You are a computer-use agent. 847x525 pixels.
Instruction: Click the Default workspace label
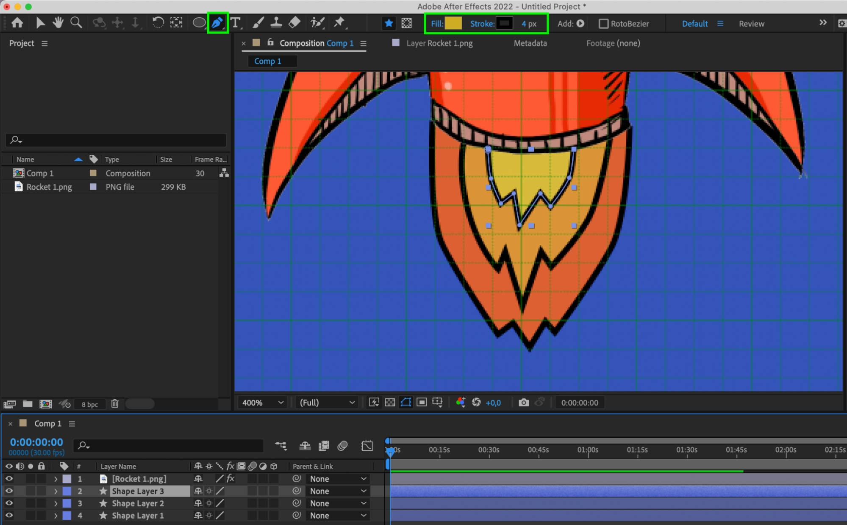[x=694, y=24]
